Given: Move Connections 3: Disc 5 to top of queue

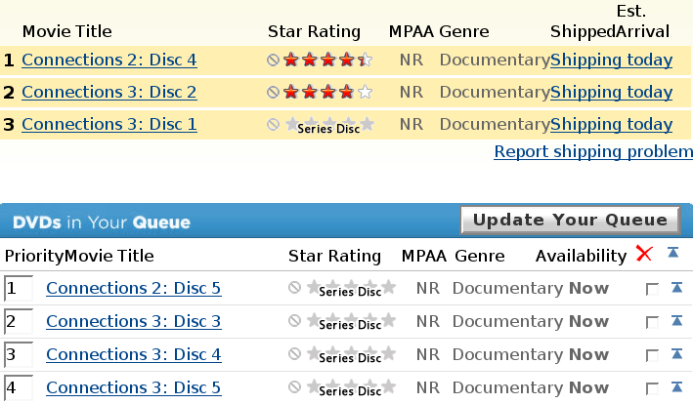Looking at the screenshot, I should [x=672, y=388].
